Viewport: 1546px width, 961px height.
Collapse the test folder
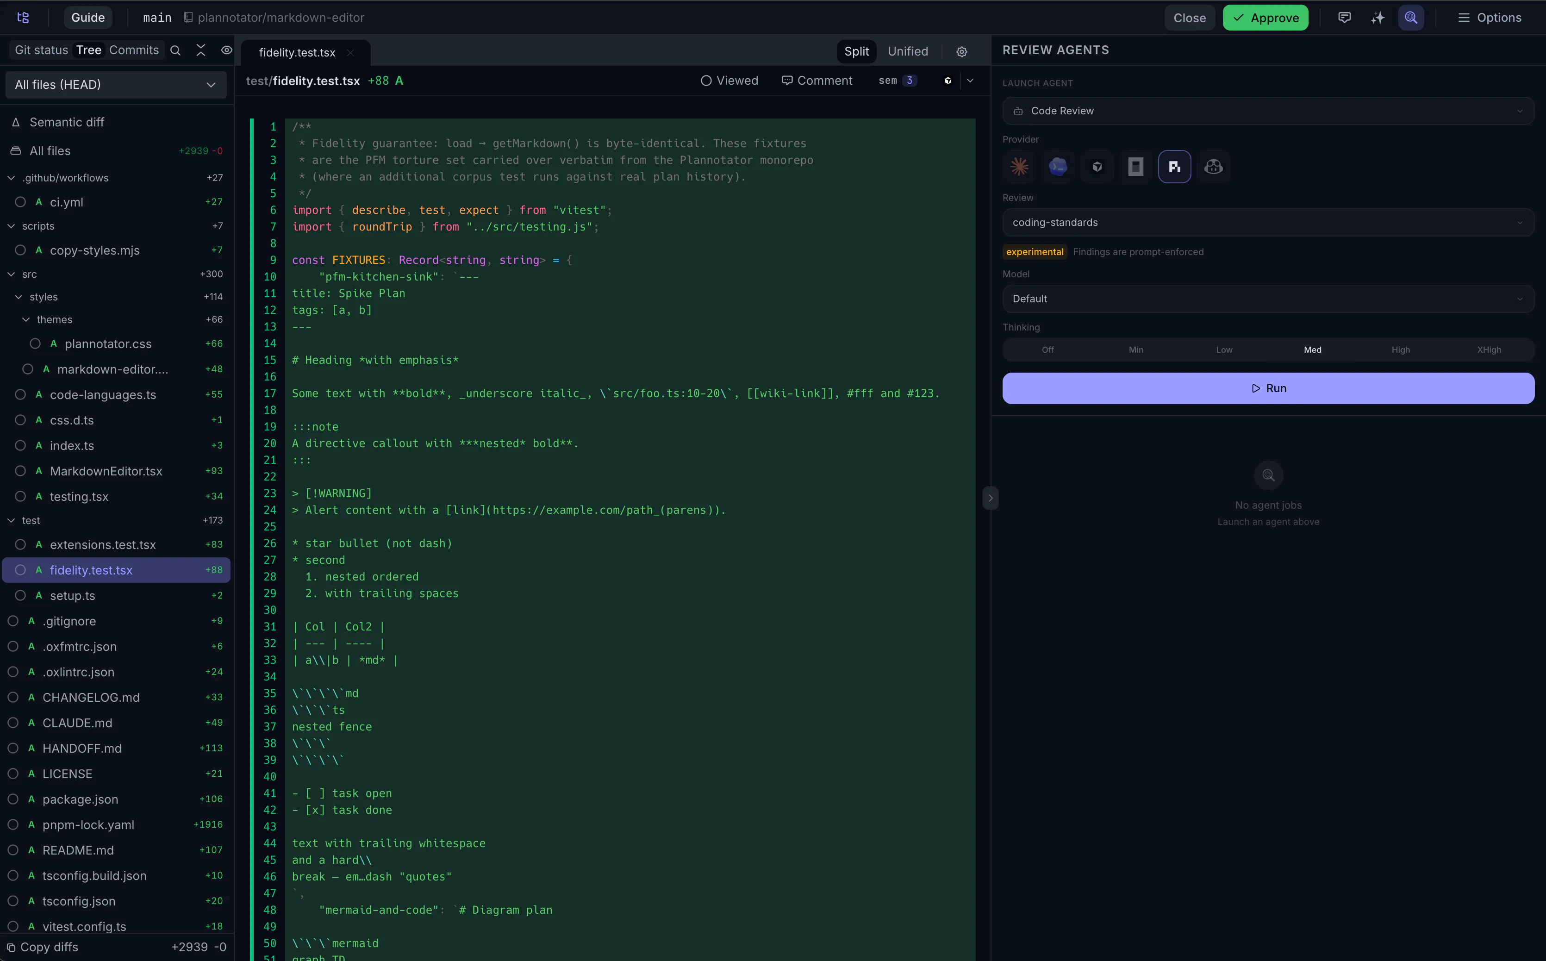[11, 520]
